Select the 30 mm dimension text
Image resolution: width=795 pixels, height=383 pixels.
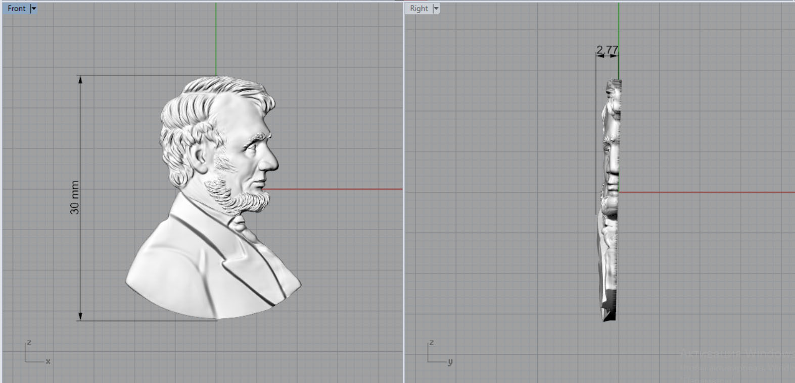click(74, 197)
